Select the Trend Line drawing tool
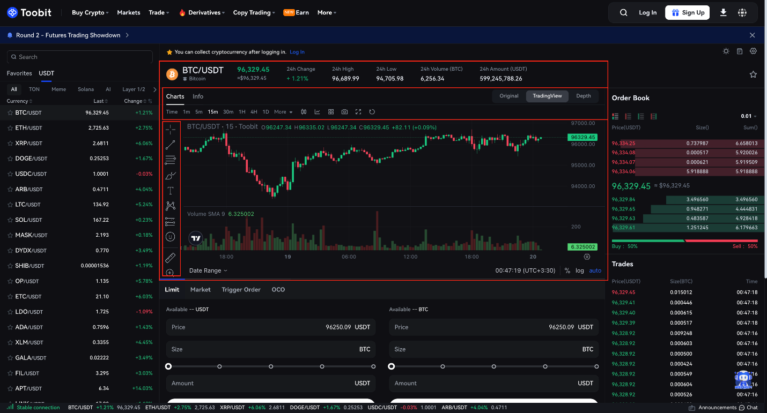 tap(171, 144)
